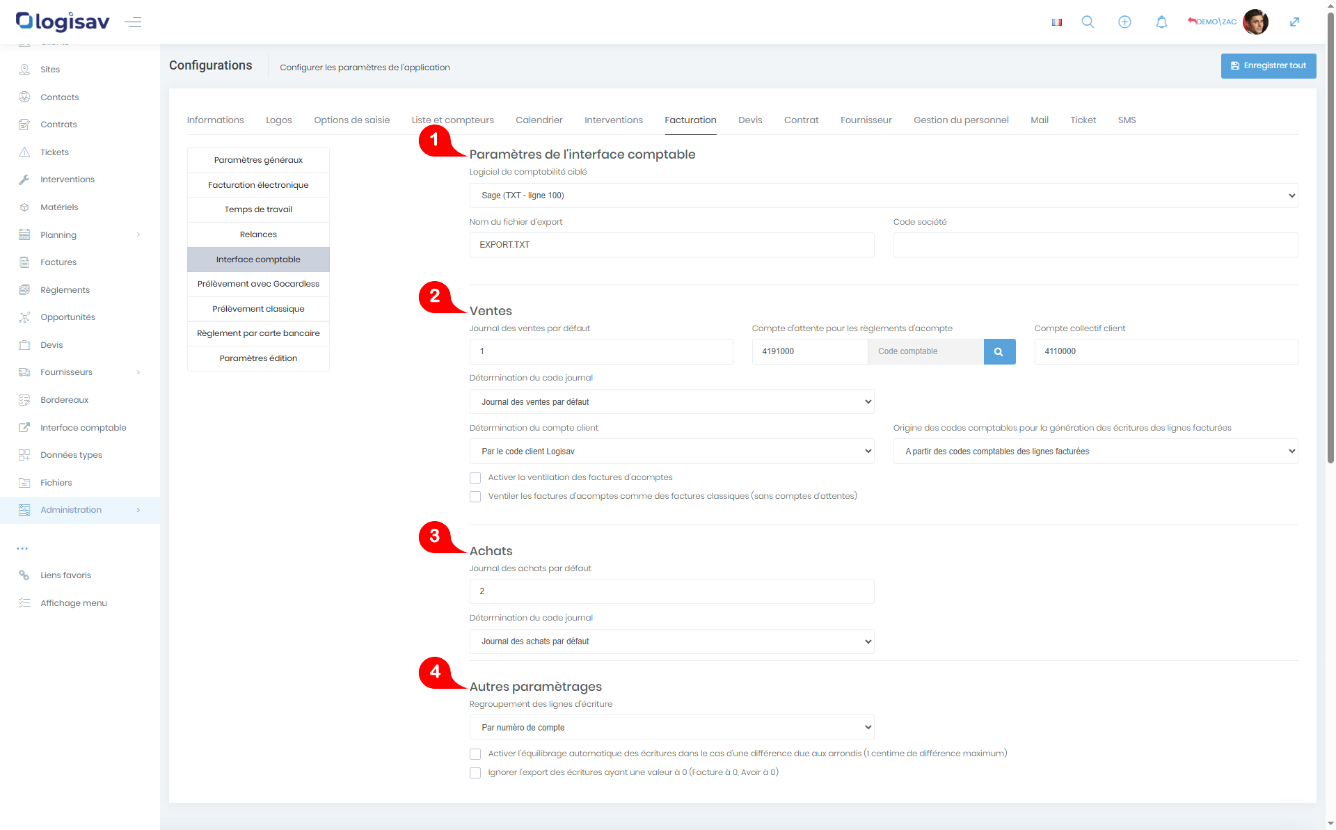Image resolution: width=1336 pixels, height=830 pixels.
Task: Click the blue account code search button
Action: [x=999, y=352]
